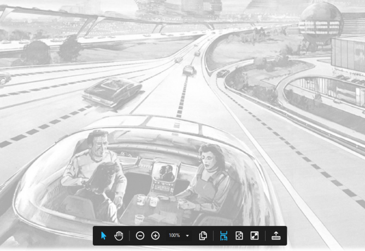The height and width of the screenshot is (251, 365).
Task: Zoom in with the plus button
Action: pyautogui.click(x=155, y=236)
